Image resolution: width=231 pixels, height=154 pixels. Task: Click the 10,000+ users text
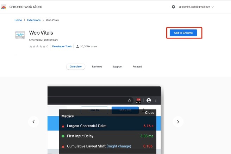89,46
